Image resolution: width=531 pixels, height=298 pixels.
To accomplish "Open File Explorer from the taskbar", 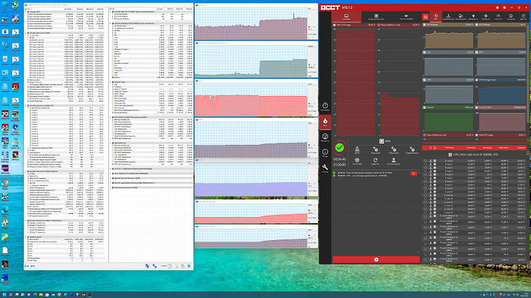I will tap(41, 295).
